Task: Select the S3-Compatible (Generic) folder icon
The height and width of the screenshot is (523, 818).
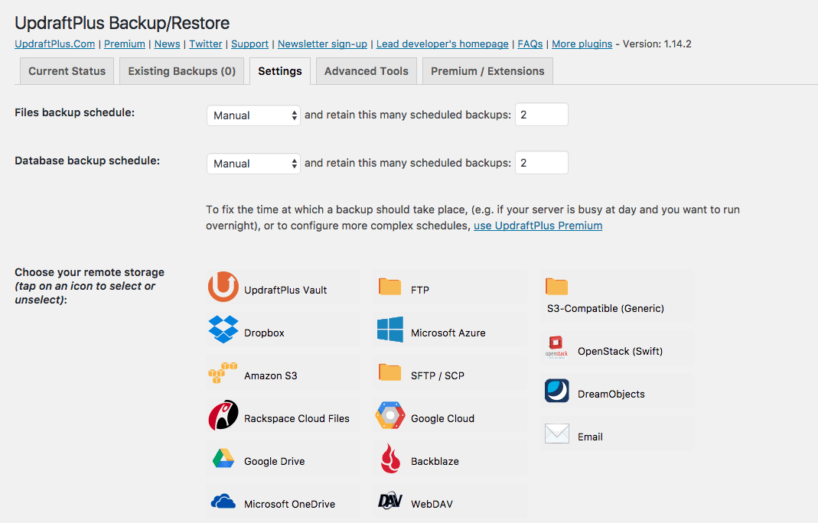Action: click(556, 287)
